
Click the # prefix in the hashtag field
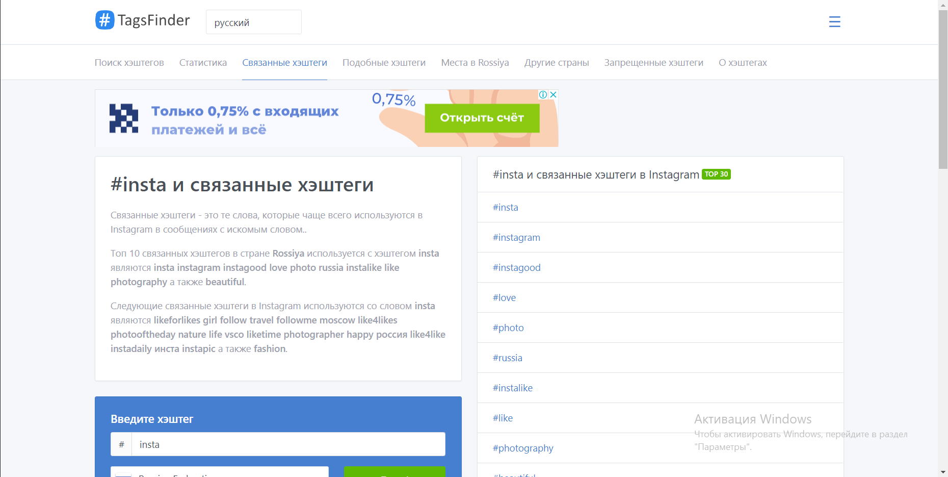121,444
